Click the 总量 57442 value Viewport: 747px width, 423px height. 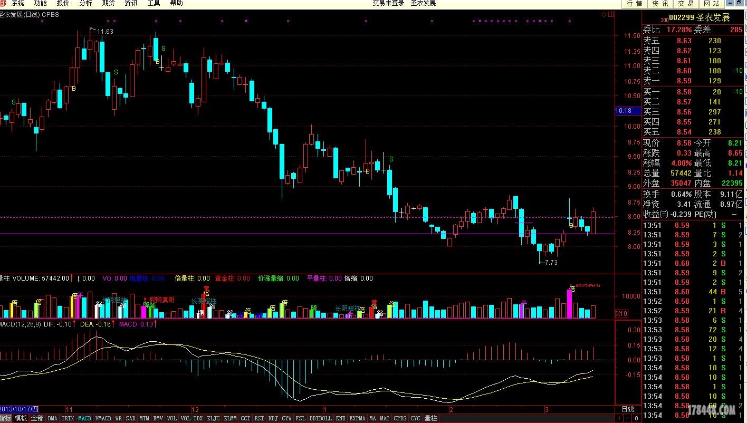(681, 173)
